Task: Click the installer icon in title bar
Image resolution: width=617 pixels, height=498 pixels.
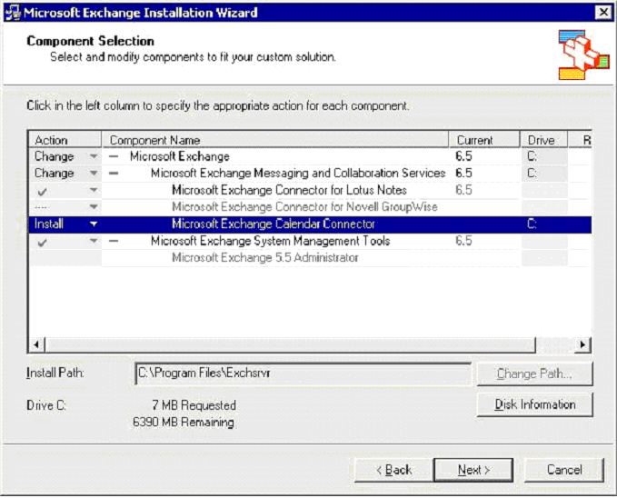Action: point(12,13)
